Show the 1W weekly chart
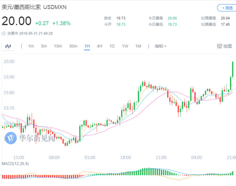Viewport: 236px width, 186px height. coord(125,46)
